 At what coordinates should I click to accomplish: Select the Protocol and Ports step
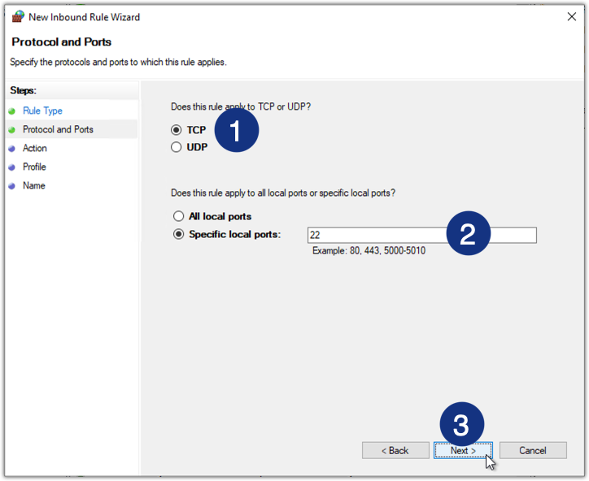(58, 129)
